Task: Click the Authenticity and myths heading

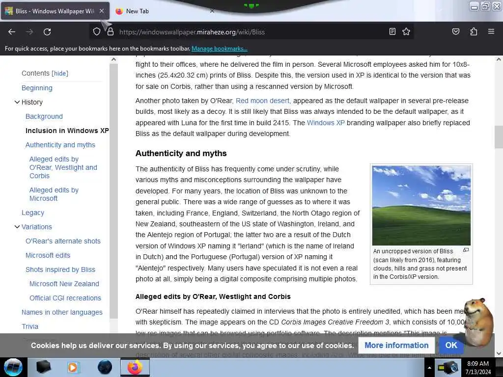Action: coord(181,154)
